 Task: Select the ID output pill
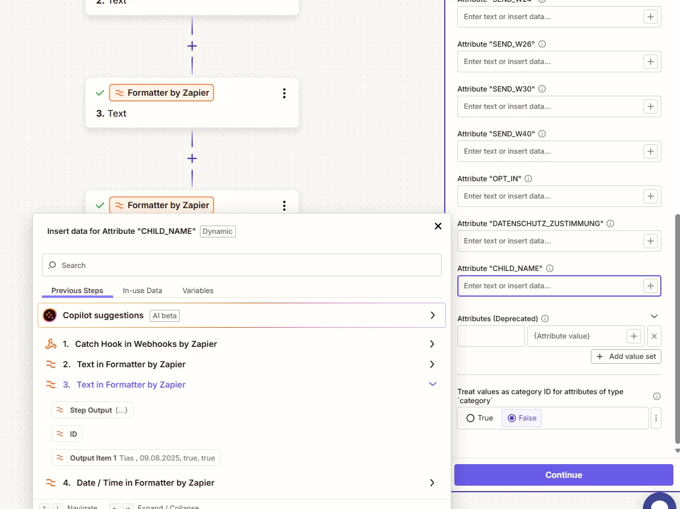coord(67,434)
